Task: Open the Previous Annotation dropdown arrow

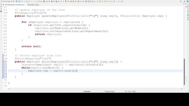Action: pos(105,1)
